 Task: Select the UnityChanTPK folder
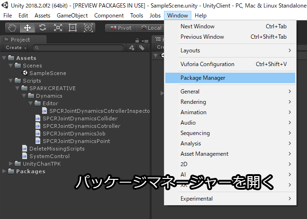[x=38, y=164]
